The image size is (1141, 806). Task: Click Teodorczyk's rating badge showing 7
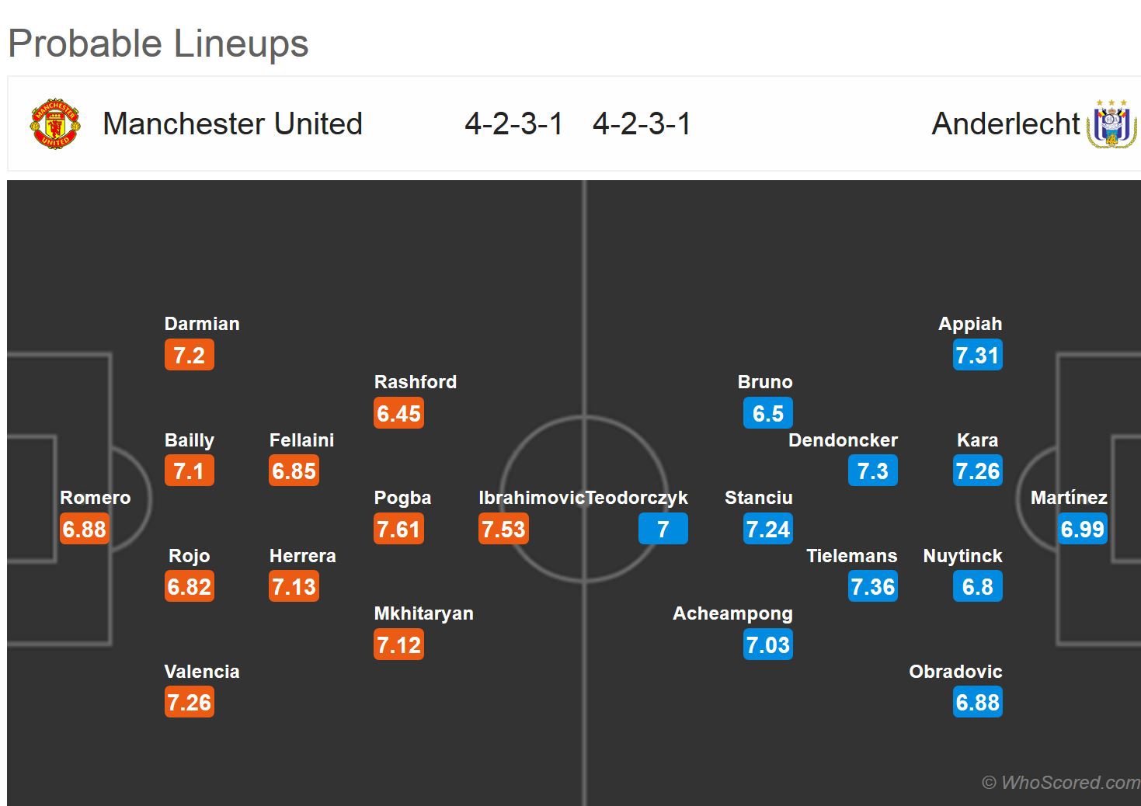pyautogui.click(x=663, y=530)
